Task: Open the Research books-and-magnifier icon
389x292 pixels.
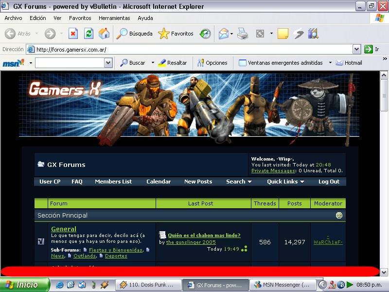Action: 313,34
